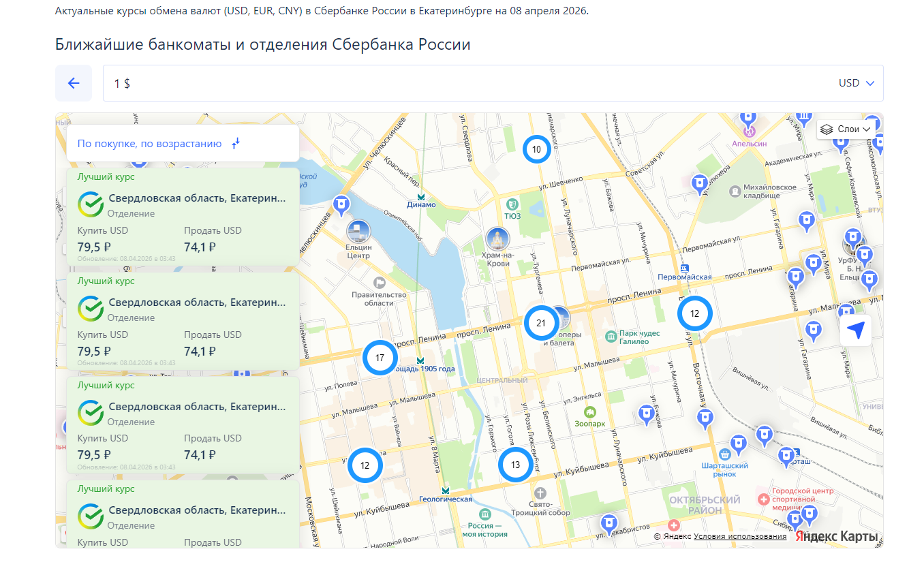Expand the Слои map layers menu
The height and width of the screenshot is (575, 909).
click(x=846, y=129)
